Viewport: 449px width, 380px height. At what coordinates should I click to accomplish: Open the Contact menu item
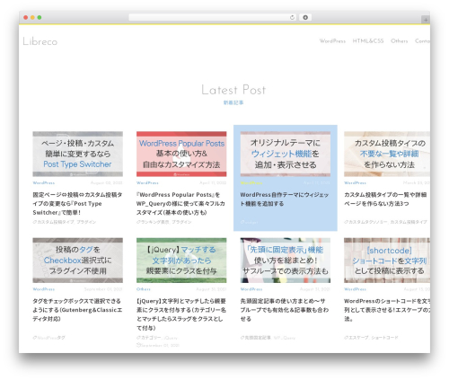pyautogui.click(x=422, y=41)
